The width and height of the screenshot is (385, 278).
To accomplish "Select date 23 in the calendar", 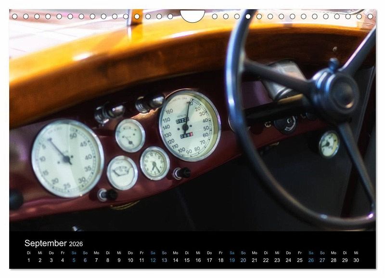I will click(277, 261).
